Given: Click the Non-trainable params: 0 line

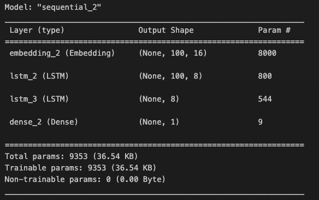Looking at the screenshot, I should 85,179.
